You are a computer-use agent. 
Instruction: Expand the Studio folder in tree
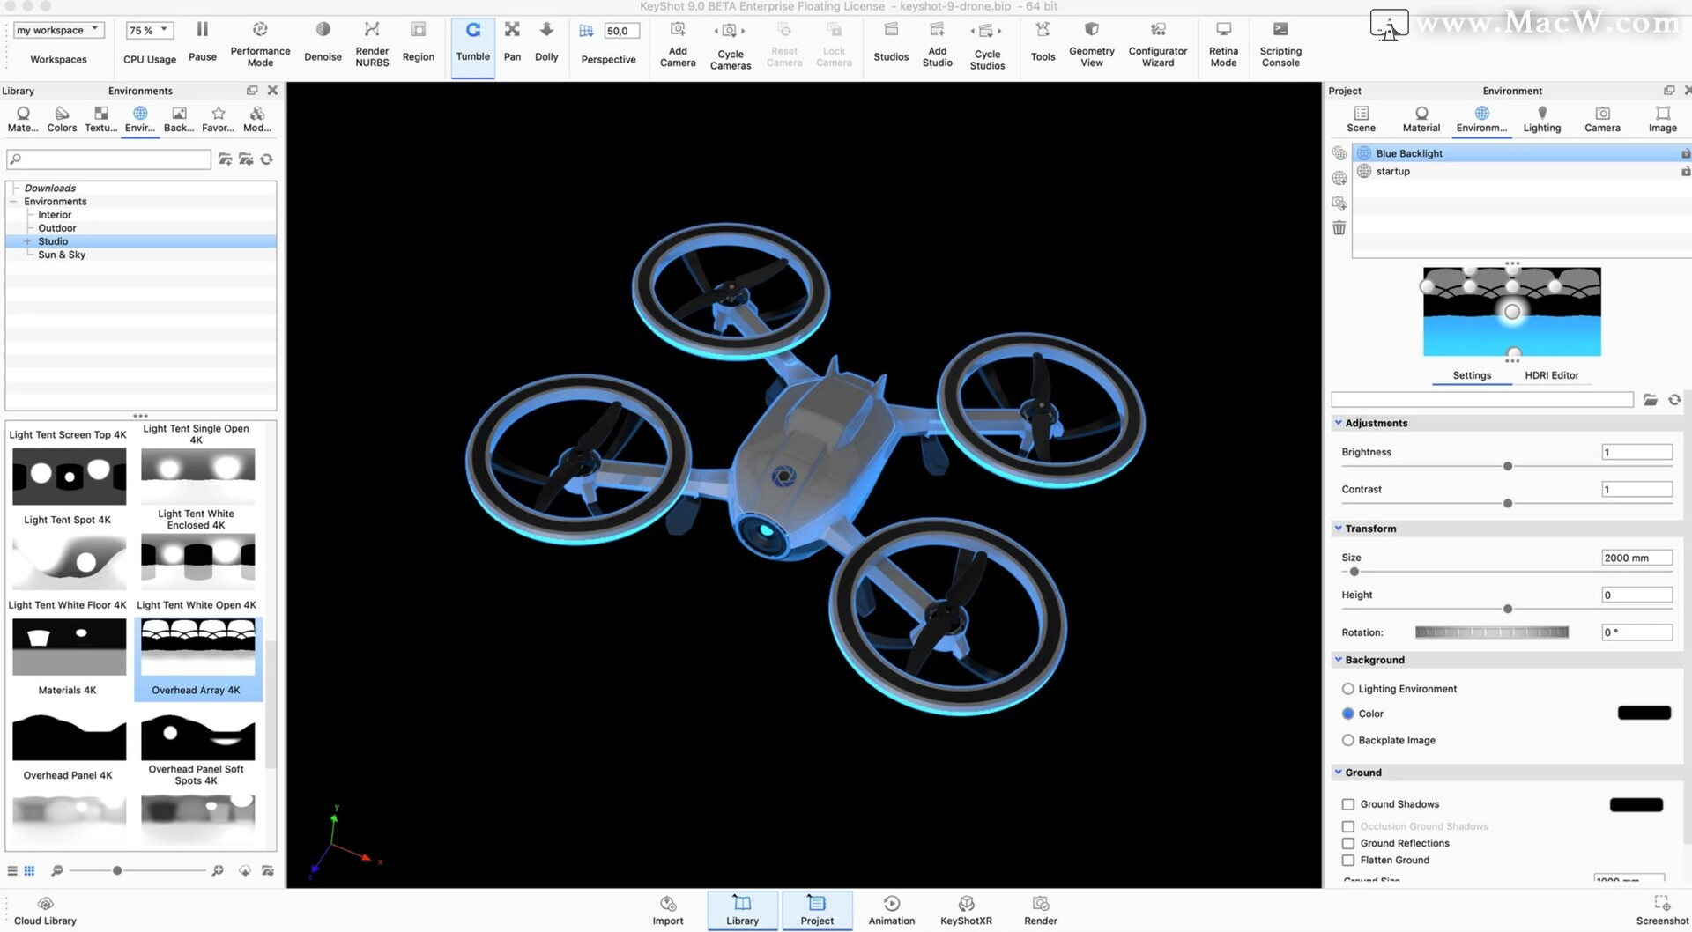click(27, 241)
